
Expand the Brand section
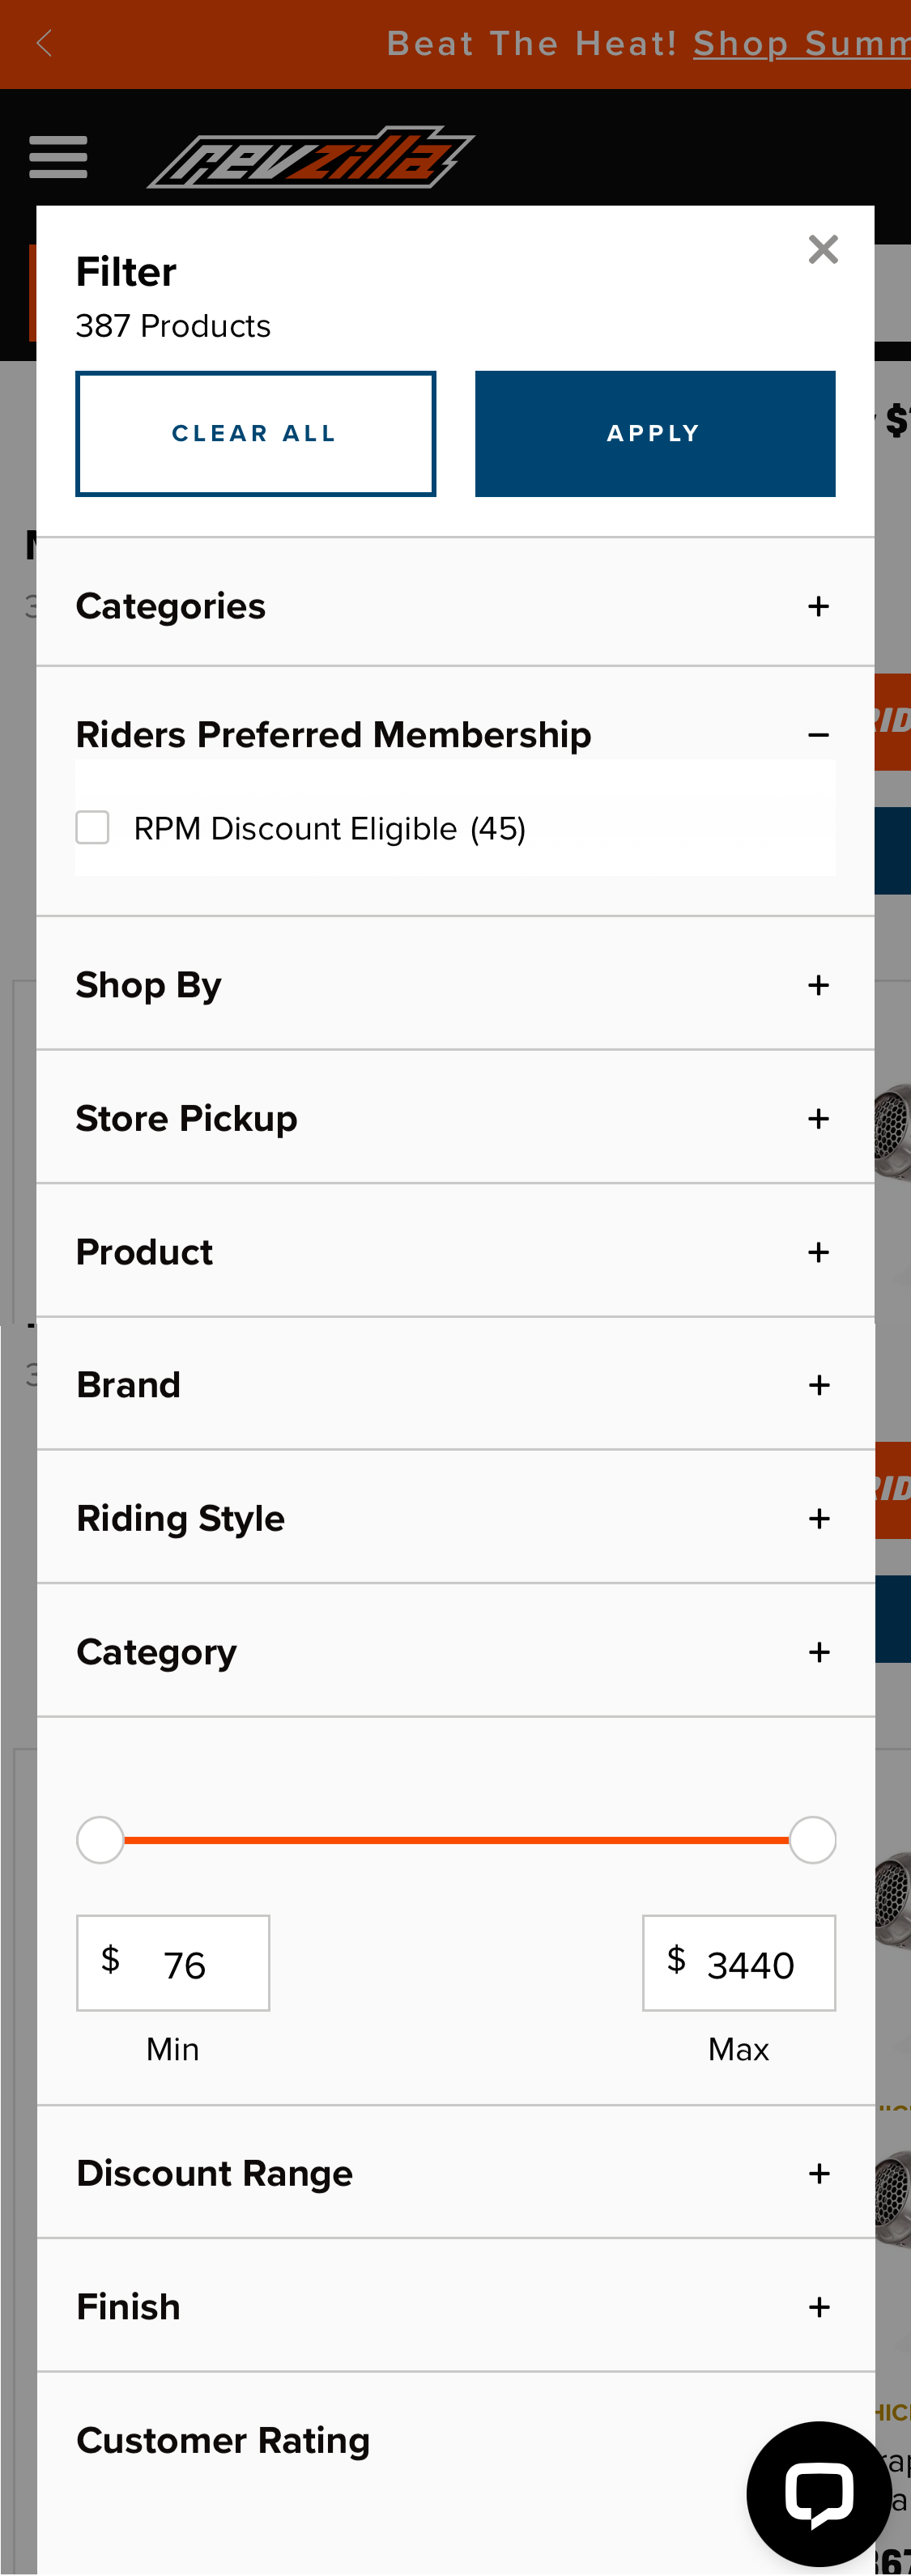tap(818, 1385)
